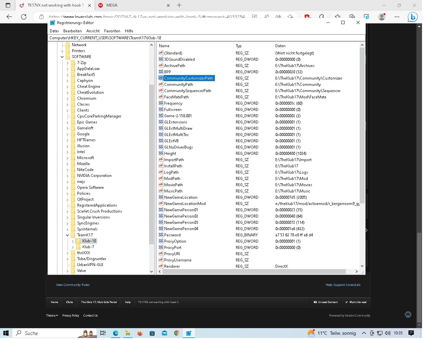The height and width of the screenshot is (340, 423).
Task: Expand the Klub-7 subkey
Action: tap(73, 247)
